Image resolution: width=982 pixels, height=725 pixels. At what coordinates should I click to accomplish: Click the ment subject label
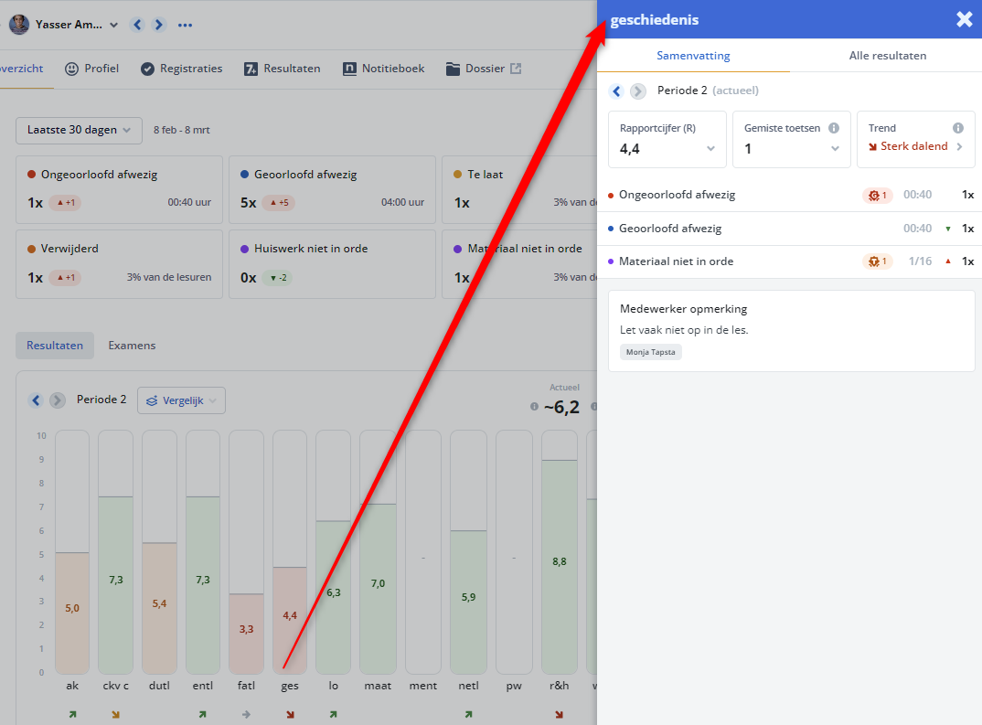(x=423, y=687)
